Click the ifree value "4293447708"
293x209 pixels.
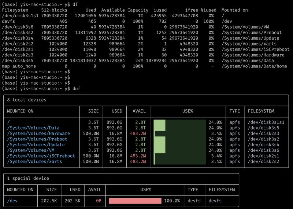[185, 16]
